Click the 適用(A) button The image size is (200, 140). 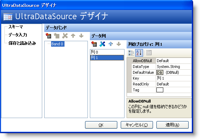[173, 125]
